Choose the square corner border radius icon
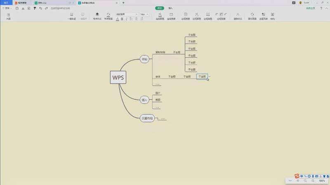The width and height of the screenshot is (330, 185). click(217, 14)
